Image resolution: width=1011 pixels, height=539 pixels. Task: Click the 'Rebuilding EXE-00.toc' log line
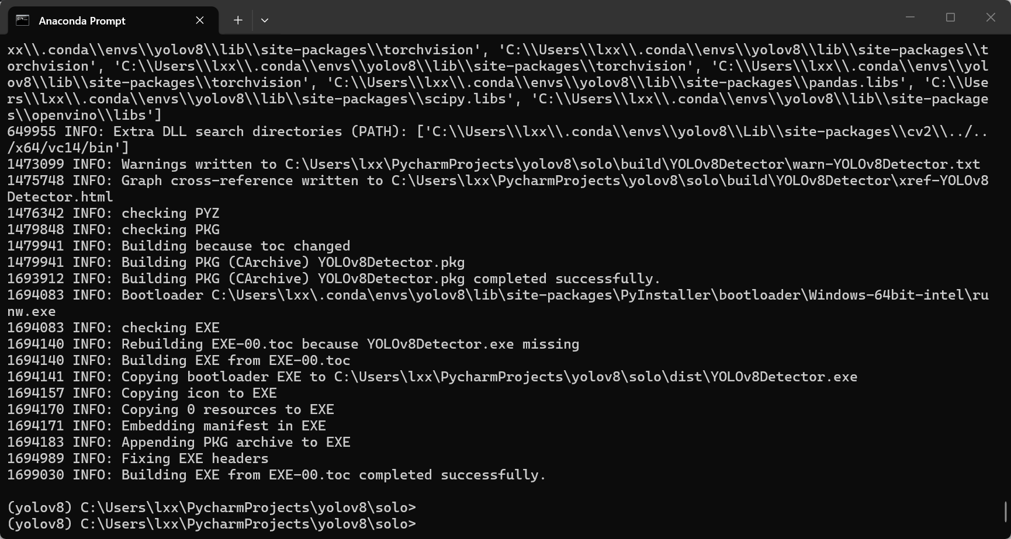tap(293, 344)
